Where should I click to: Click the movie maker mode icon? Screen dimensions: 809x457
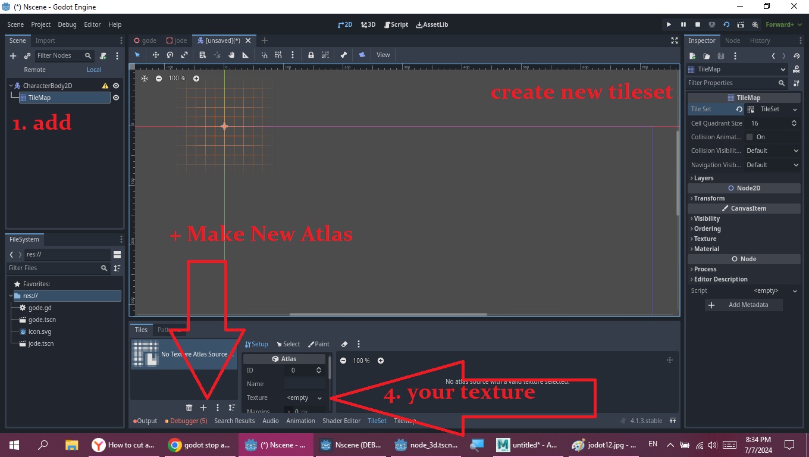click(x=755, y=24)
